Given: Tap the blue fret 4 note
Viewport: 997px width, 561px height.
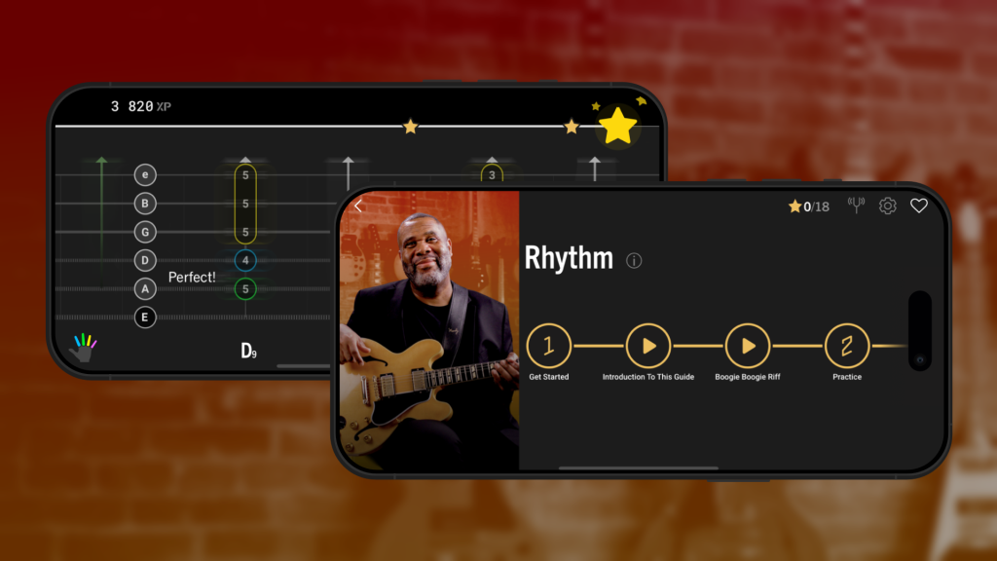Looking at the screenshot, I should pos(245,260).
